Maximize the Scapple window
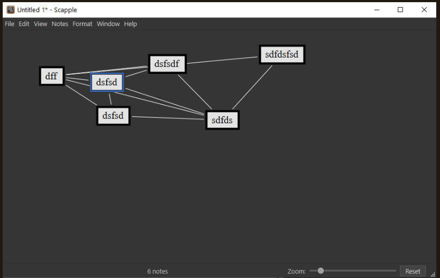The height and width of the screenshot is (278, 440). click(x=400, y=10)
